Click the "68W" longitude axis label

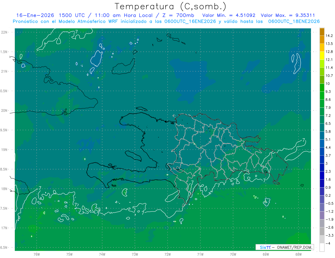coord(298,254)
